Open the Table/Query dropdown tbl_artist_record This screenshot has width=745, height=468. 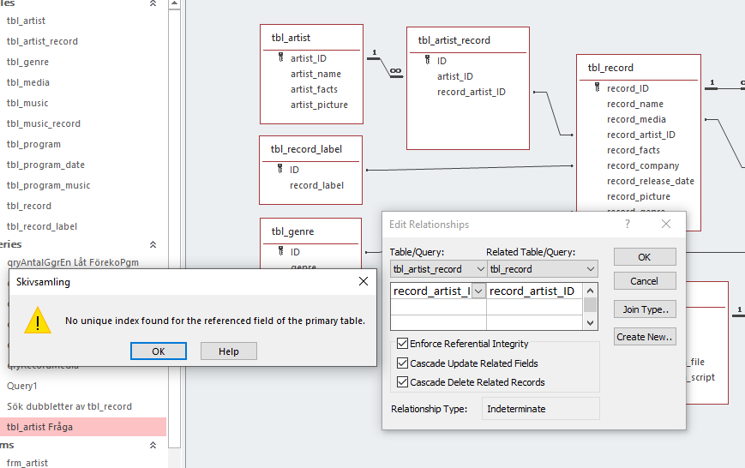click(478, 269)
